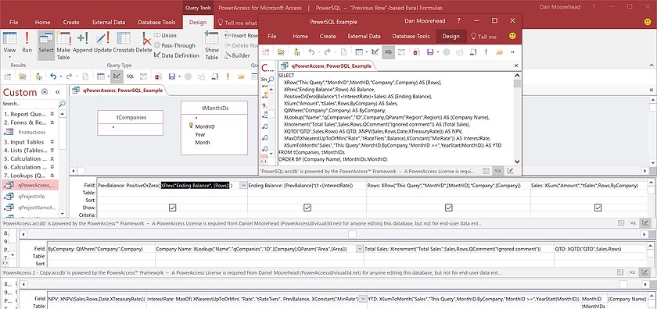
Task: Uncheck Show for the PrevBalance column
Action: point(172,208)
